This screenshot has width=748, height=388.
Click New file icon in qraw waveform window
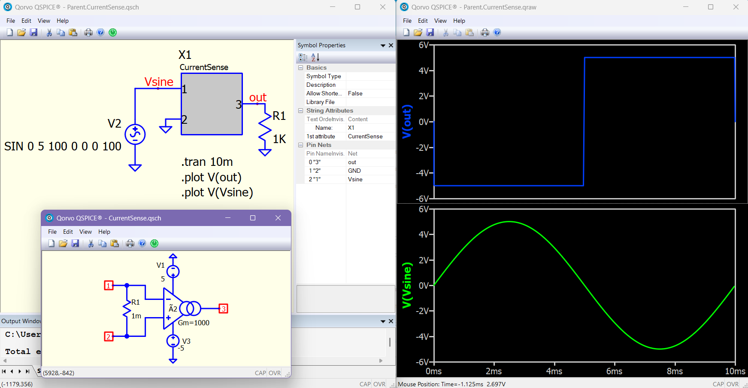[406, 32]
